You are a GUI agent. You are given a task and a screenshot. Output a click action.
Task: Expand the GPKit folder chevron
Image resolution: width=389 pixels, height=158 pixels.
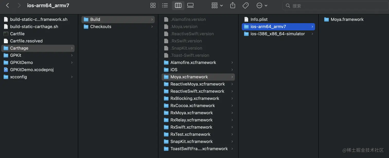72,55
